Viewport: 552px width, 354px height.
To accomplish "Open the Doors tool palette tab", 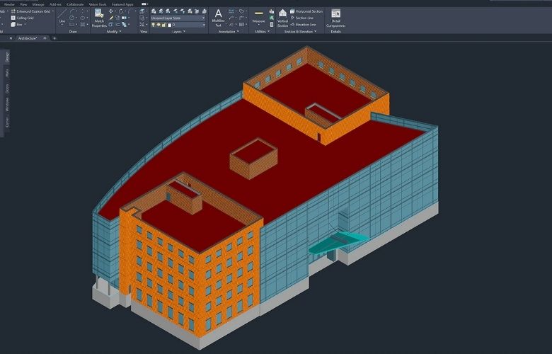I will [7, 88].
